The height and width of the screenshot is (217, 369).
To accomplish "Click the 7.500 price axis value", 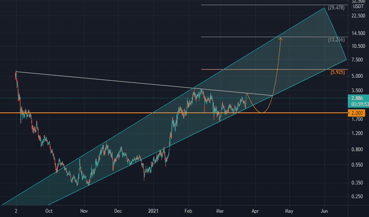I will [357, 60].
